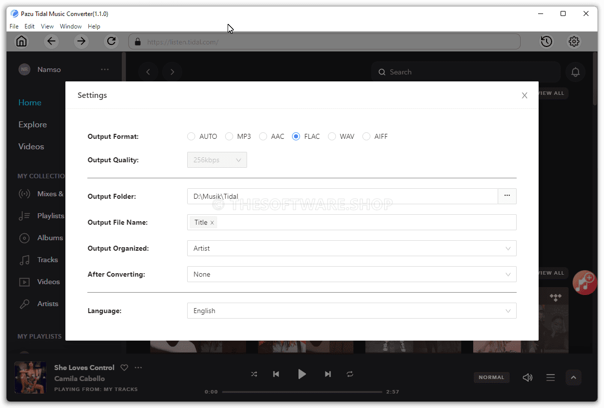Viewport: 604px width, 408px height.
Task: Open Mixes & Radio in My Collection
Action: [x=41, y=194]
